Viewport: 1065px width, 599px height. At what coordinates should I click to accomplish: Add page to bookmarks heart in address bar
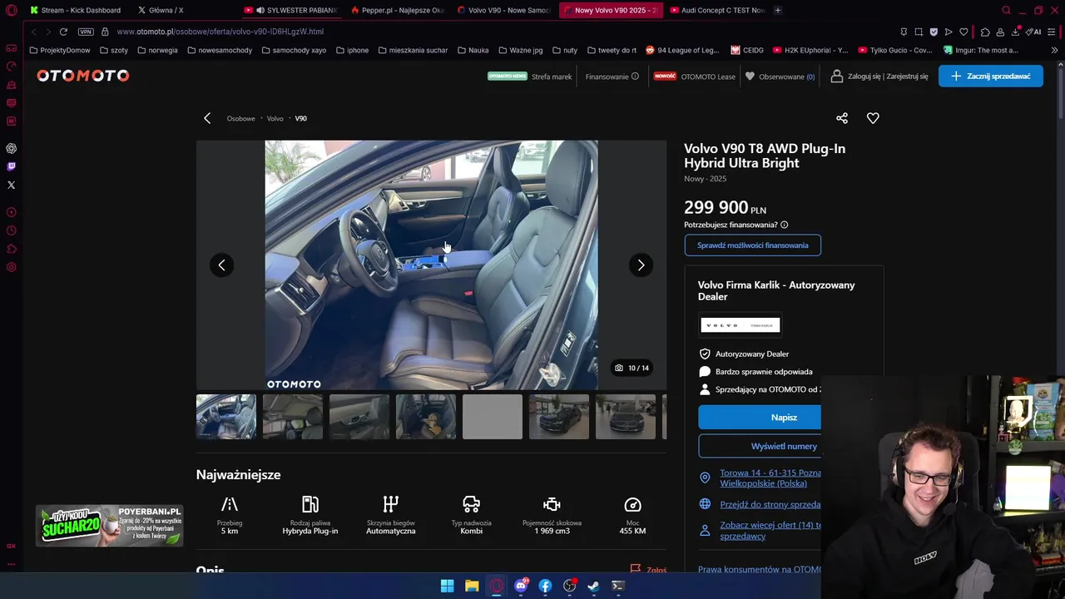[x=963, y=32]
